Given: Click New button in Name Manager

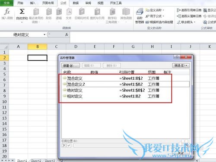Looking at the screenshot, I should pos(70,65).
